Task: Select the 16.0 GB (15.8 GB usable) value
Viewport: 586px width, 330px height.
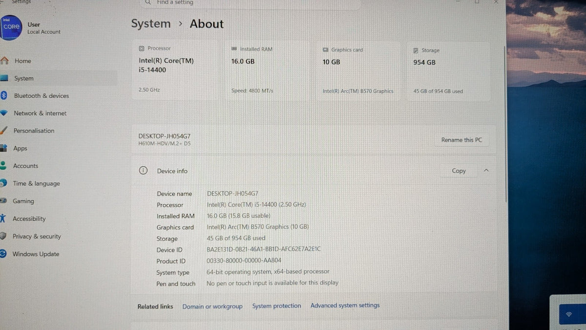Action: click(238, 216)
